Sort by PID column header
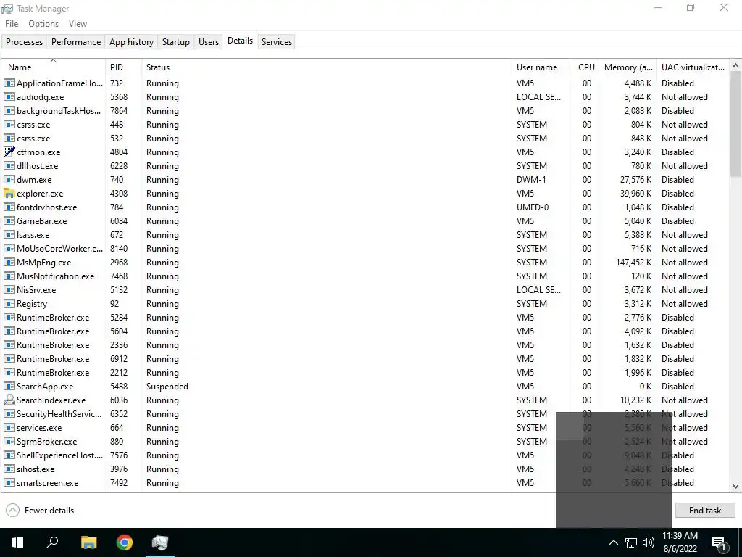 click(x=123, y=67)
